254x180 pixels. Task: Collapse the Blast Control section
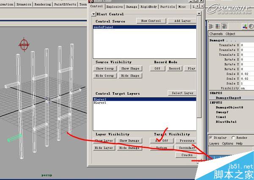[94, 14]
